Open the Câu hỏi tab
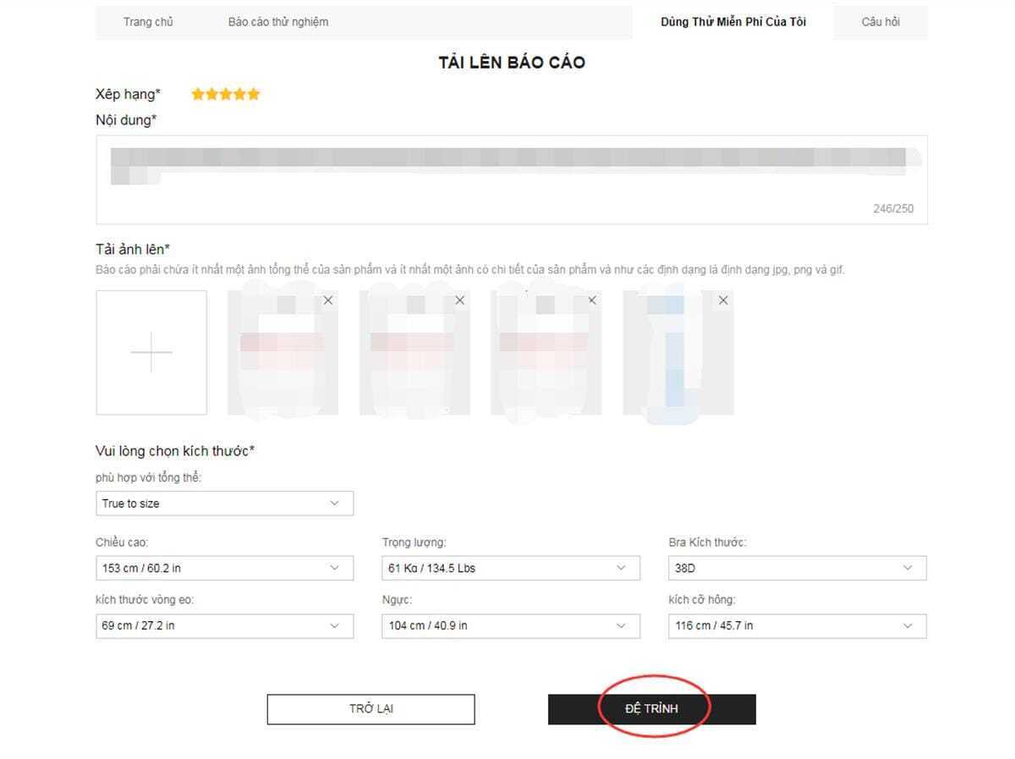 tap(881, 22)
